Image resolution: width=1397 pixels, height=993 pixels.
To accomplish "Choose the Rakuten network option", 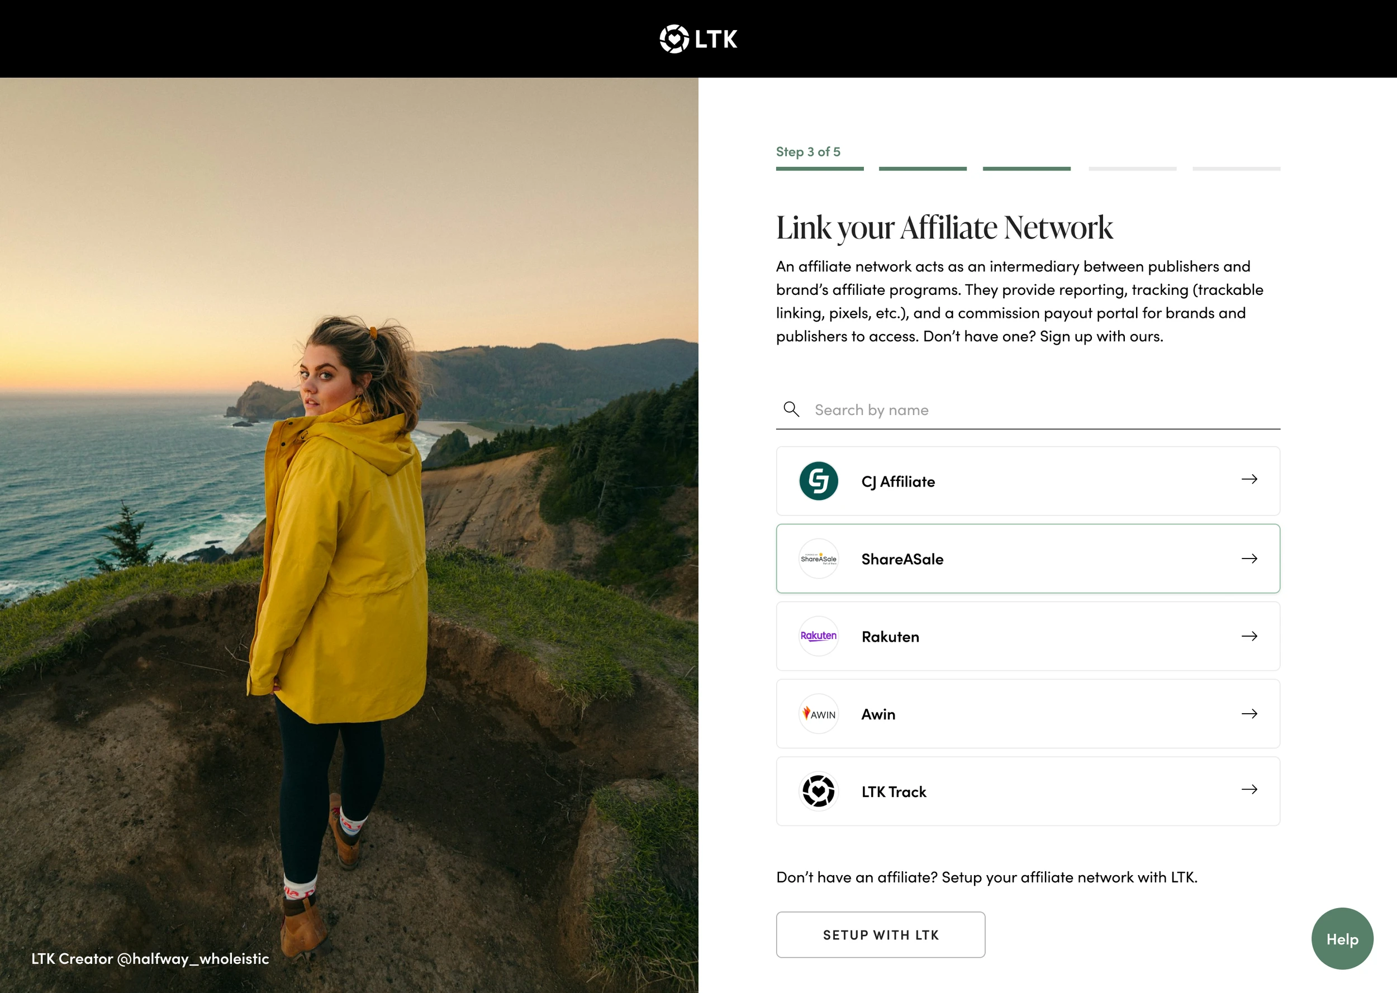I will [891, 637].
